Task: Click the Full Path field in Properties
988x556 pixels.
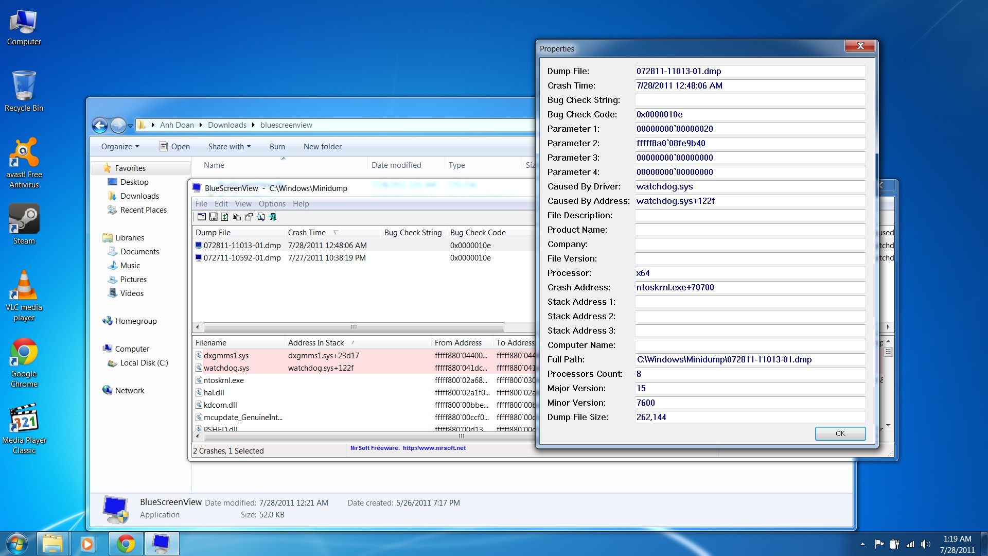Action: (750, 359)
